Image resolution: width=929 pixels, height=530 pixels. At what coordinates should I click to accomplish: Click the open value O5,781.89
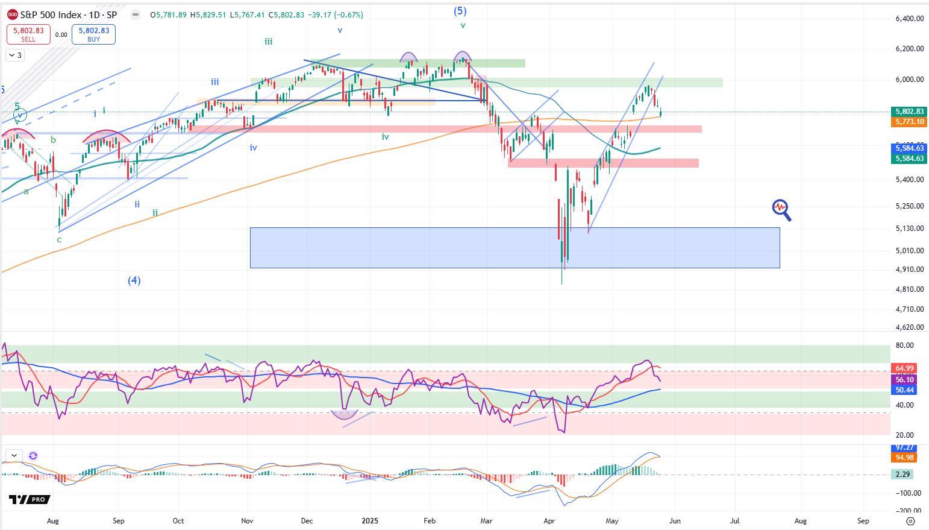pyautogui.click(x=168, y=14)
